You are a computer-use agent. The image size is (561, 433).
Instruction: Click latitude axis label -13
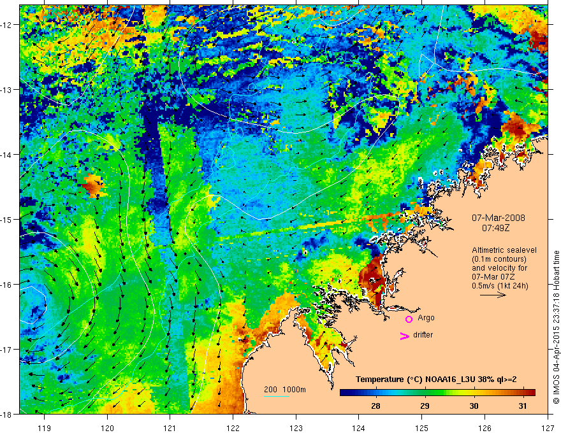pyautogui.click(x=7, y=90)
